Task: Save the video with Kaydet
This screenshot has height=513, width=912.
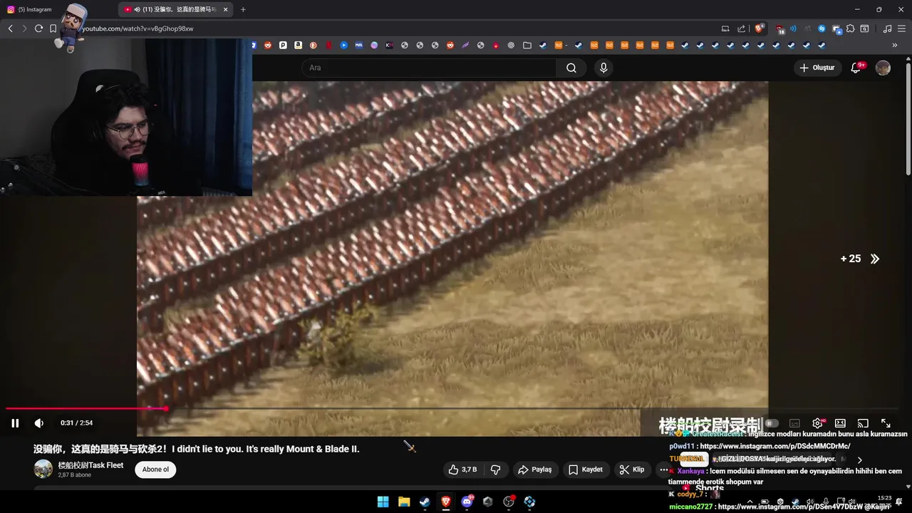Action: click(586, 470)
